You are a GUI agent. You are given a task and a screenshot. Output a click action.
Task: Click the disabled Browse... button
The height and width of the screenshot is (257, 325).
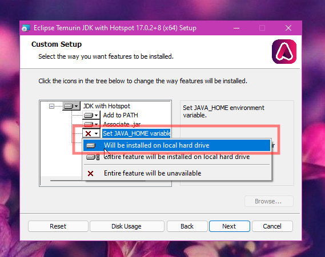point(268,201)
